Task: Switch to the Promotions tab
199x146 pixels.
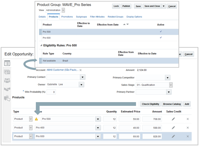Action: point(67,17)
